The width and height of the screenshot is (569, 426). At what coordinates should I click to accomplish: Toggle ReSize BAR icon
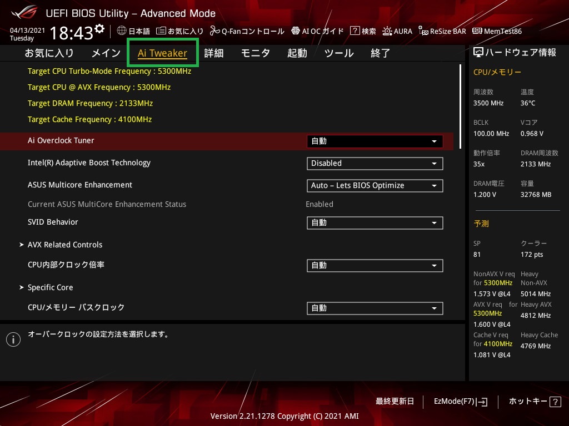click(423, 31)
